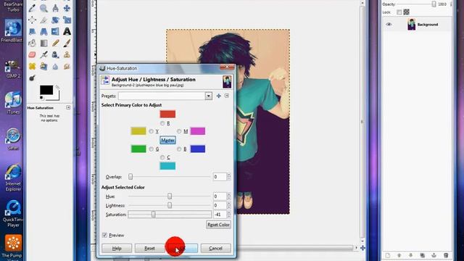Select the Color Picker tool in the toolbox
The image size is (464, 261).
32,8
